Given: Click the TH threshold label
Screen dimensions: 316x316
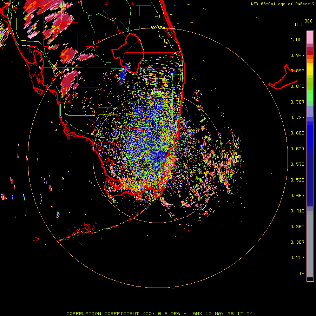Looking at the screenshot, I should coord(302,274).
